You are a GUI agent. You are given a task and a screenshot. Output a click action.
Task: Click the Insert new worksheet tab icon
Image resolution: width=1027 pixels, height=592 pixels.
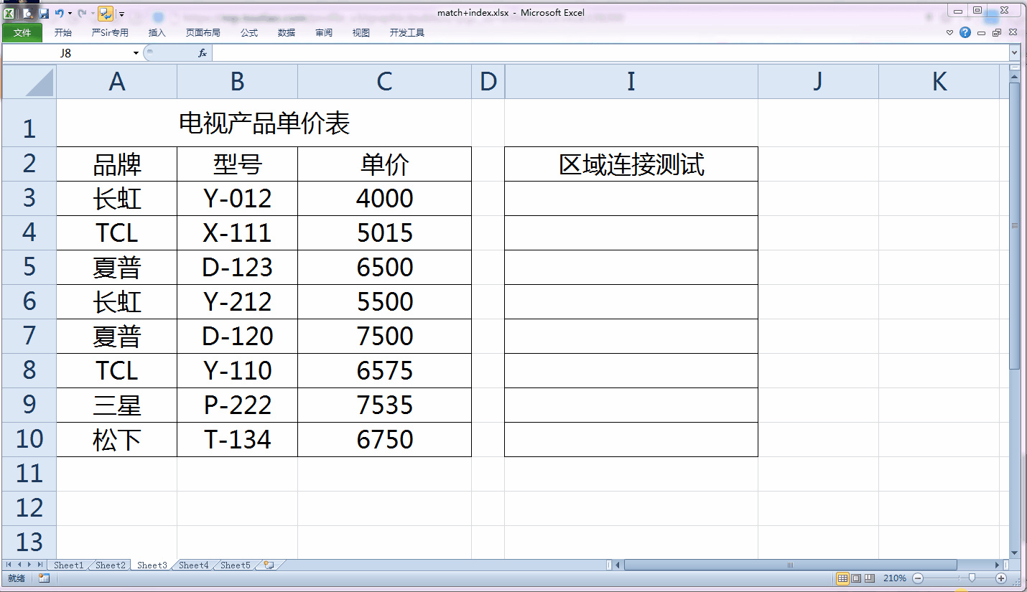click(x=269, y=565)
